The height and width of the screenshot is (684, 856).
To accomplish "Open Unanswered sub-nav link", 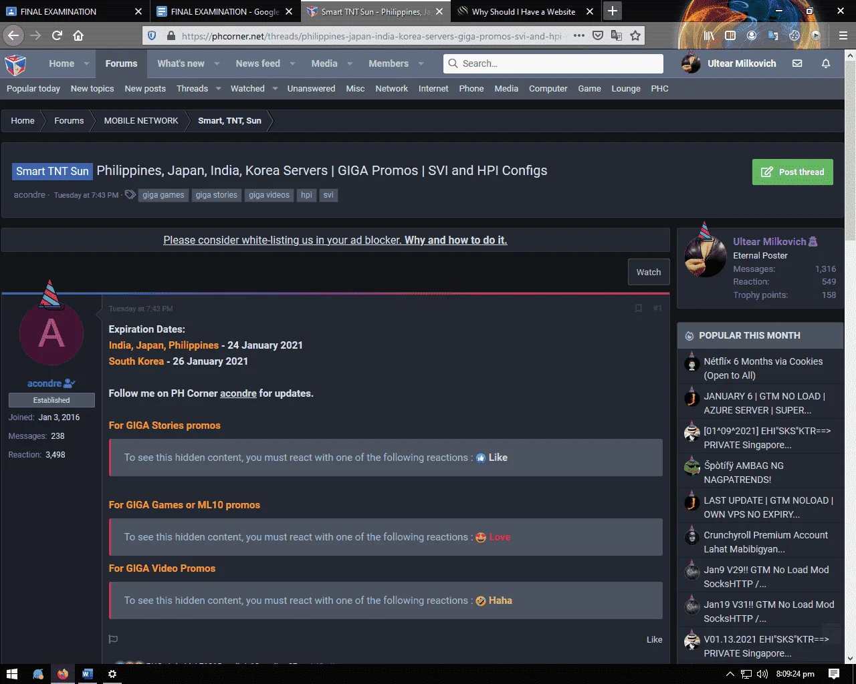I will click(x=311, y=89).
